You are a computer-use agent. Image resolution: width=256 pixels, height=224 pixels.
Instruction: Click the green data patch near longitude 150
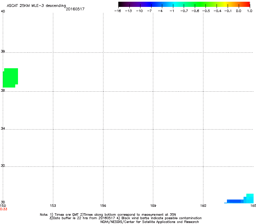(10, 78)
